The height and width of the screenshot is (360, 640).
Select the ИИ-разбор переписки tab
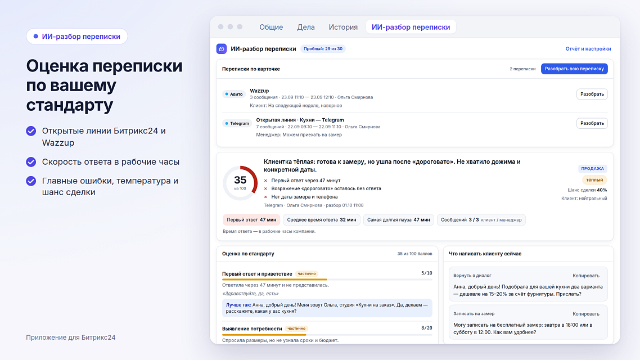[411, 27]
